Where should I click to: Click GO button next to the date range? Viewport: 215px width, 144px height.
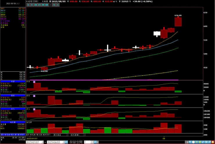pos(66,142)
